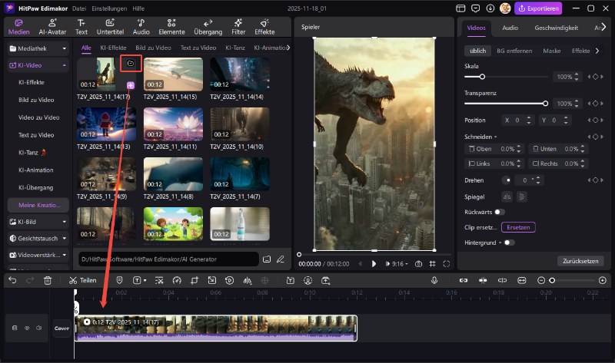Image resolution: width=615 pixels, height=363 pixels.
Task: Open the speed gauge tool in timeline toolbar
Action: (x=177, y=280)
